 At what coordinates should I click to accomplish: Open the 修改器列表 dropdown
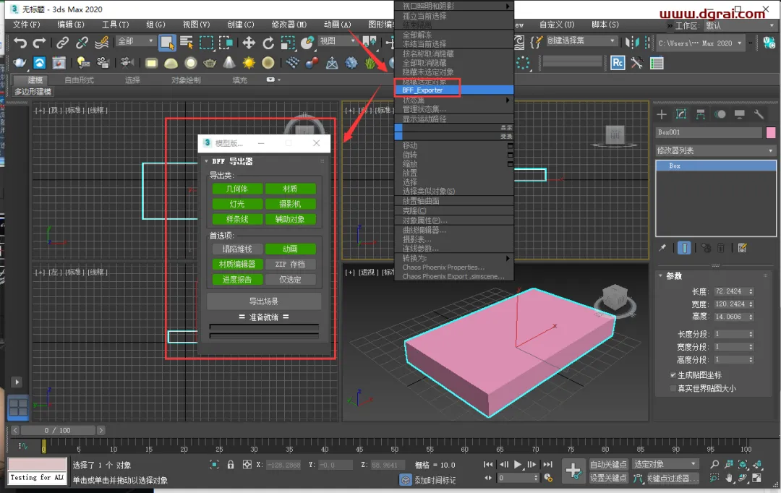715,150
